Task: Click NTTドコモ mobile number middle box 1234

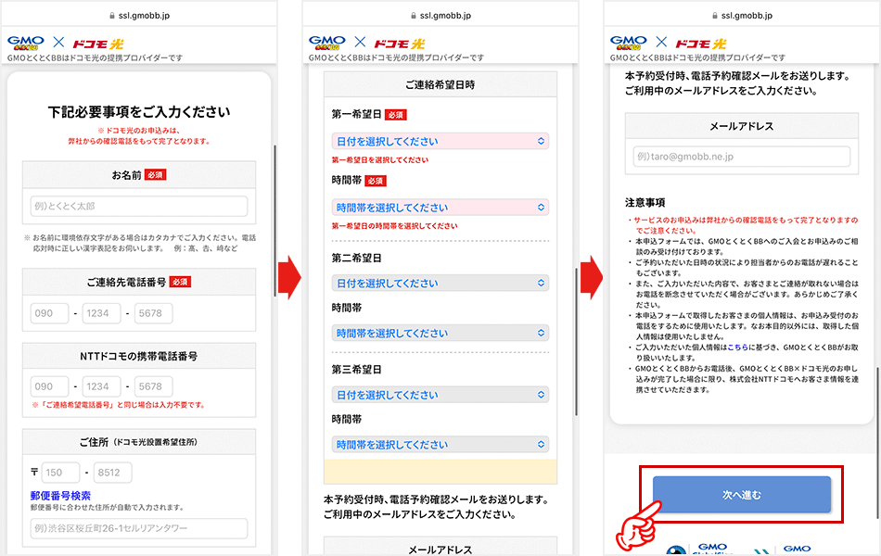Action: coord(102,386)
